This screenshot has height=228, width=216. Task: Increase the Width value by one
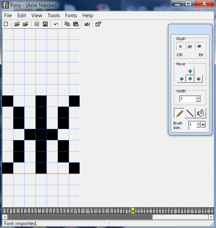pos(198,97)
